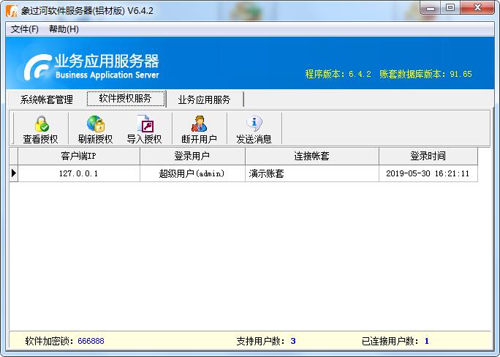This screenshot has width=500, height=357.
Task: Click the 发送消息 info bubble icon
Action: coord(254,123)
